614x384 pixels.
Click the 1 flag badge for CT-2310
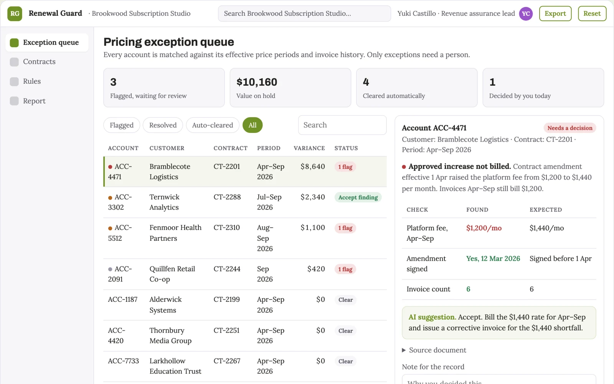tap(345, 228)
